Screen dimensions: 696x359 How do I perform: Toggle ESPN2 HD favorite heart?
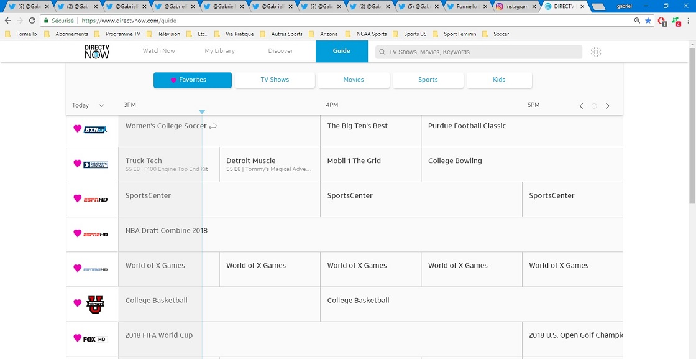pyautogui.click(x=77, y=233)
